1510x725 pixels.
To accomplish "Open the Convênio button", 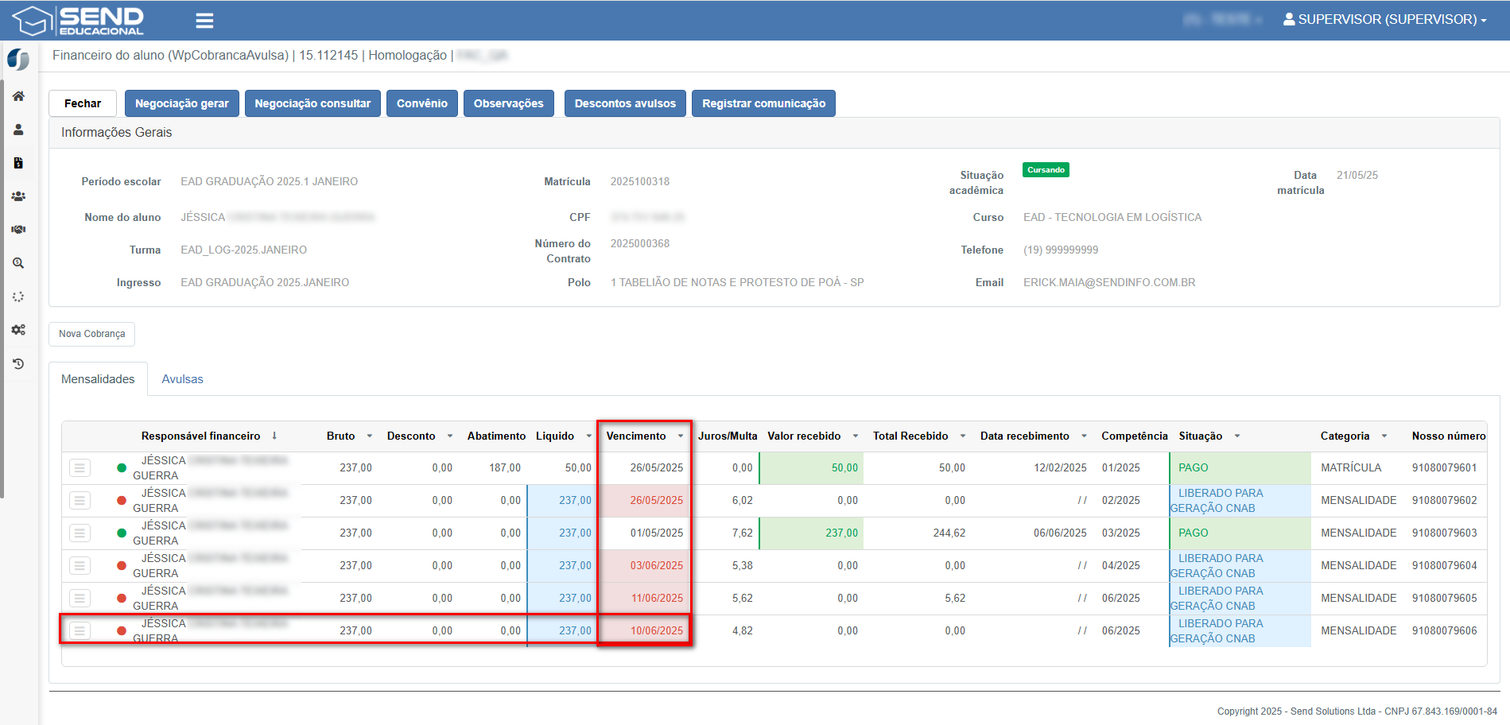I will pyautogui.click(x=422, y=103).
